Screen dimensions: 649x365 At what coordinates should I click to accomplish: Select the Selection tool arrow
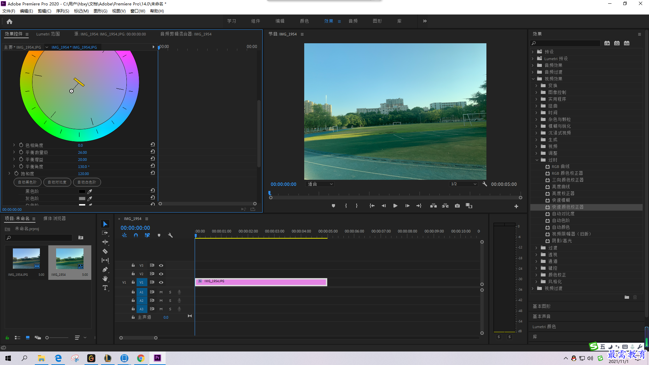(105, 224)
